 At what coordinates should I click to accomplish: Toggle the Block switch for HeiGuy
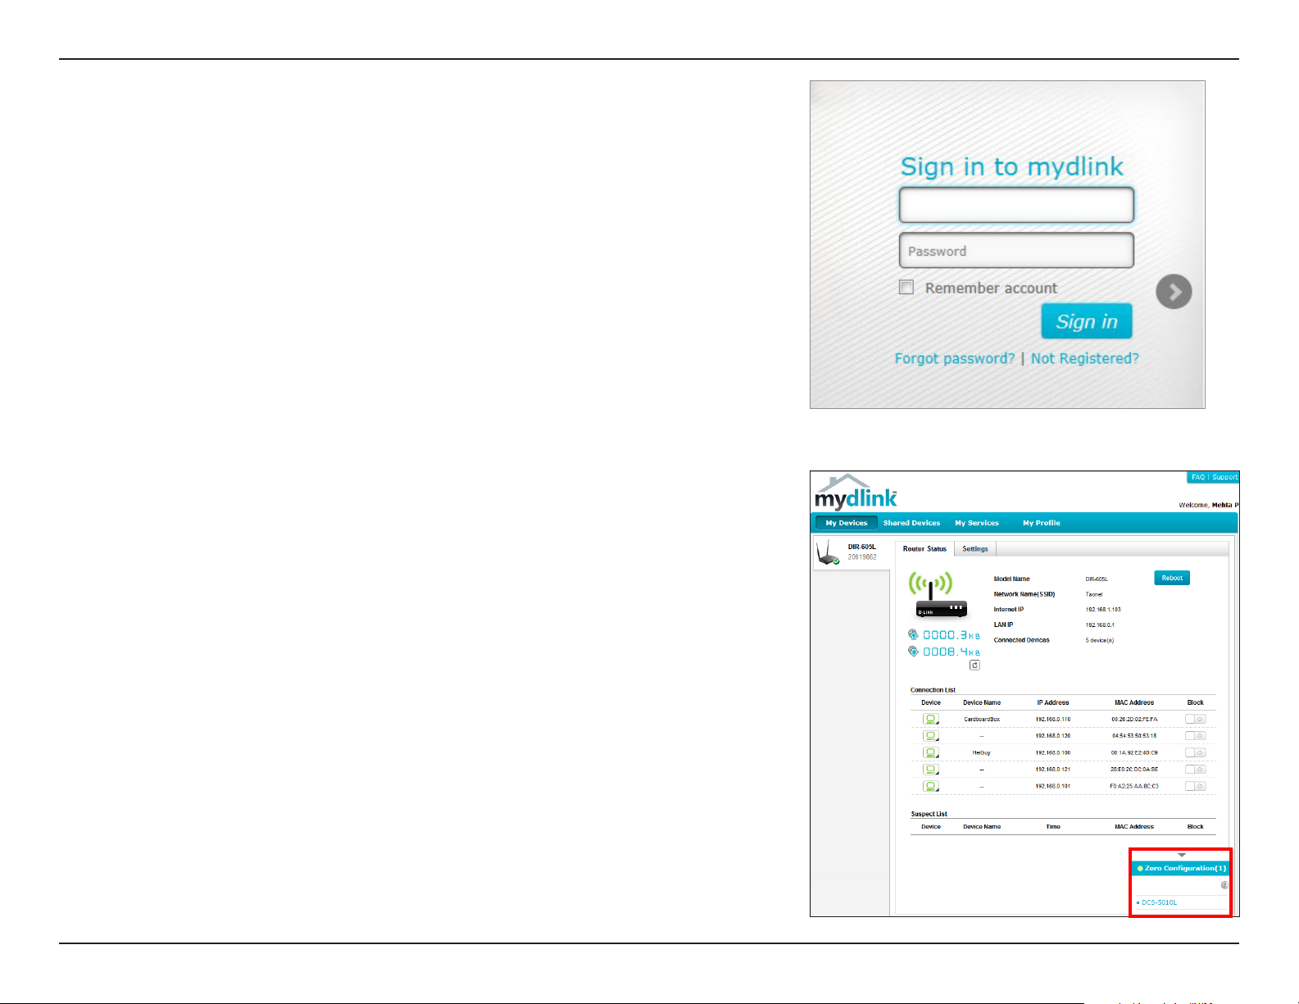point(1195,752)
